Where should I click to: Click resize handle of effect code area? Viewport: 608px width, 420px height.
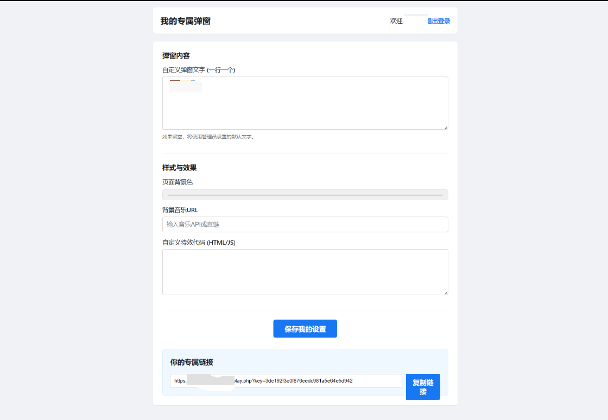446,292
